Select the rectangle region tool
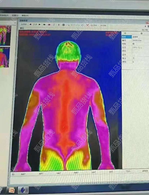This screenshot has width=149, height=195. [73, 25]
